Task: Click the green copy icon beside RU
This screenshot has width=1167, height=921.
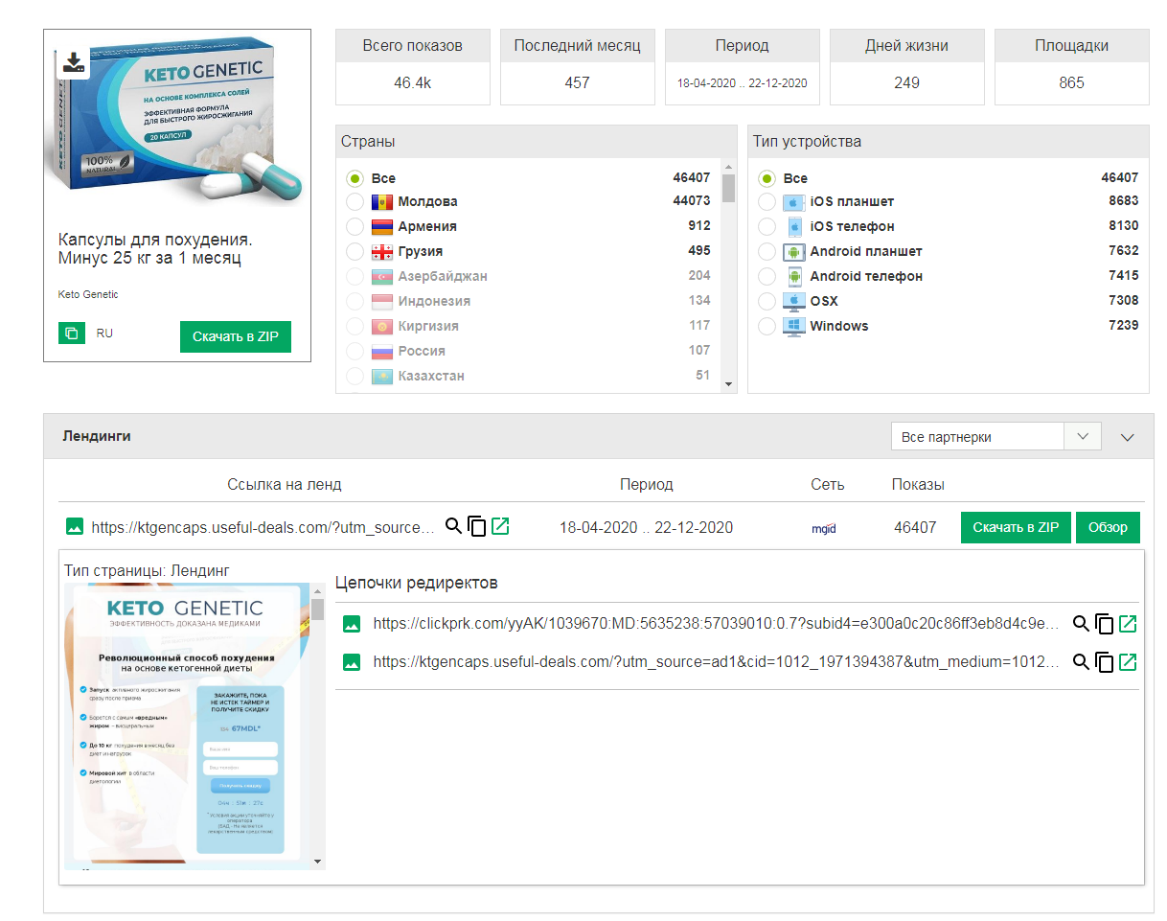Action: click(71, 334)
